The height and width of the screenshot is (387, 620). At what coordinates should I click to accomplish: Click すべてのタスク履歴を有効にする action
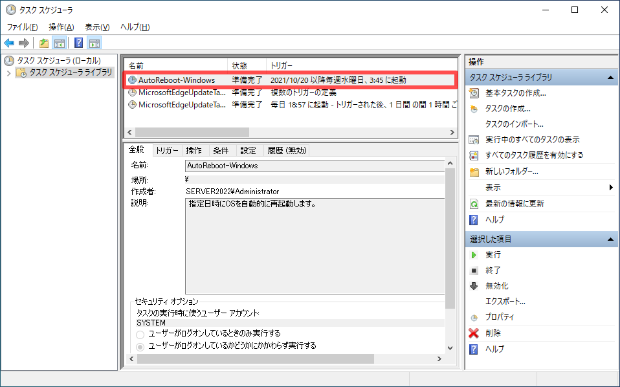534,155
